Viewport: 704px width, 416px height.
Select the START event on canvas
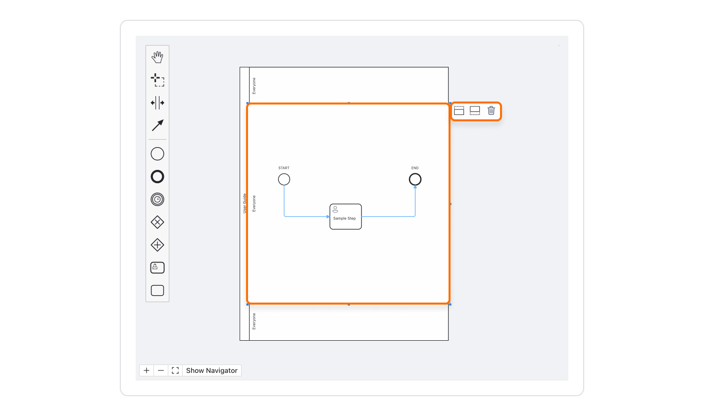(284, 179)
